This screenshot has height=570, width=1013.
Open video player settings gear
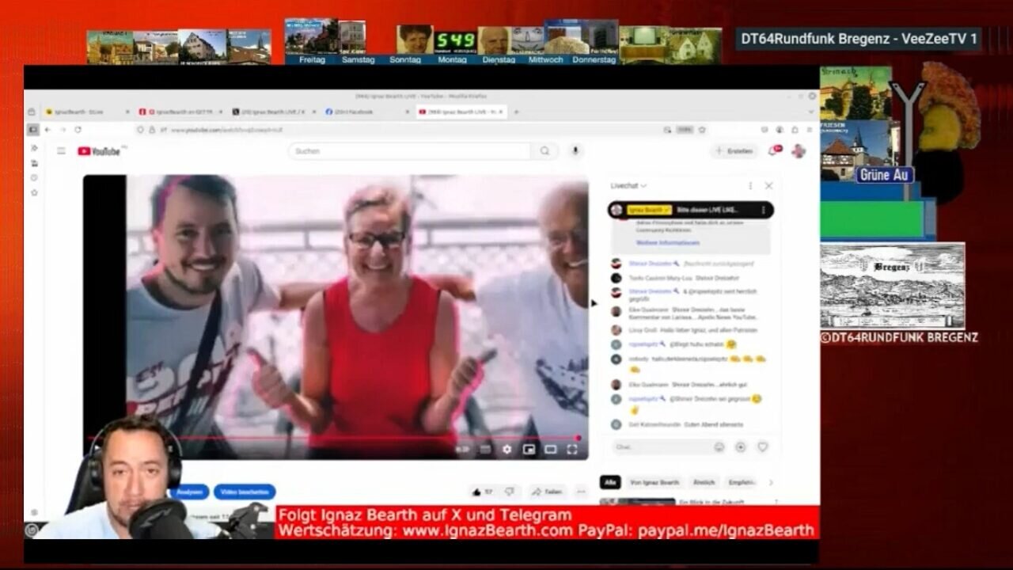point(506,449)
